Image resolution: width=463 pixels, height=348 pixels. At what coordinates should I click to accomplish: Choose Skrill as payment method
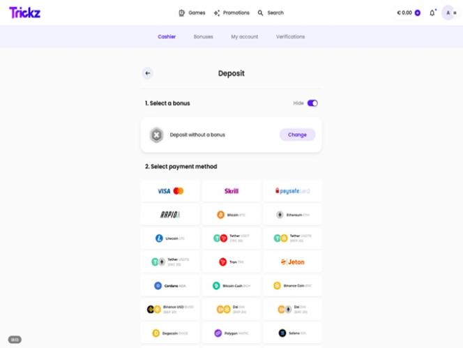coord(231,191)
